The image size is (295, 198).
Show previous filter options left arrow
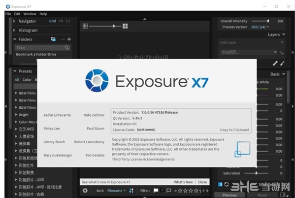coord(203,191)
